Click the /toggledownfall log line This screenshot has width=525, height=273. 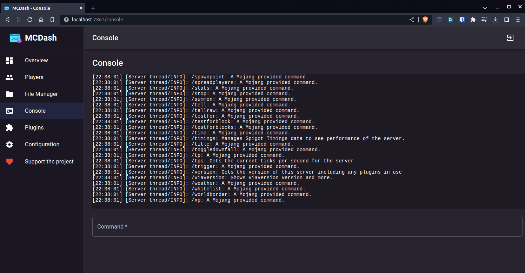tap(206, 150)
